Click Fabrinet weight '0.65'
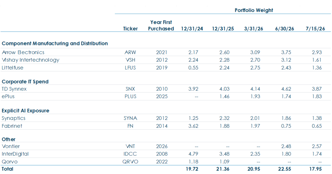The width and height of the screenshot is (332, 174). coord(317,126)
